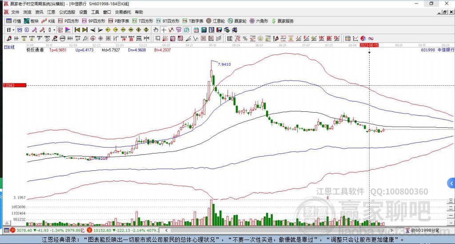Open the 六角形 hexagon tool
Viewport: 455px width, 244px height.
click(259, 21)
